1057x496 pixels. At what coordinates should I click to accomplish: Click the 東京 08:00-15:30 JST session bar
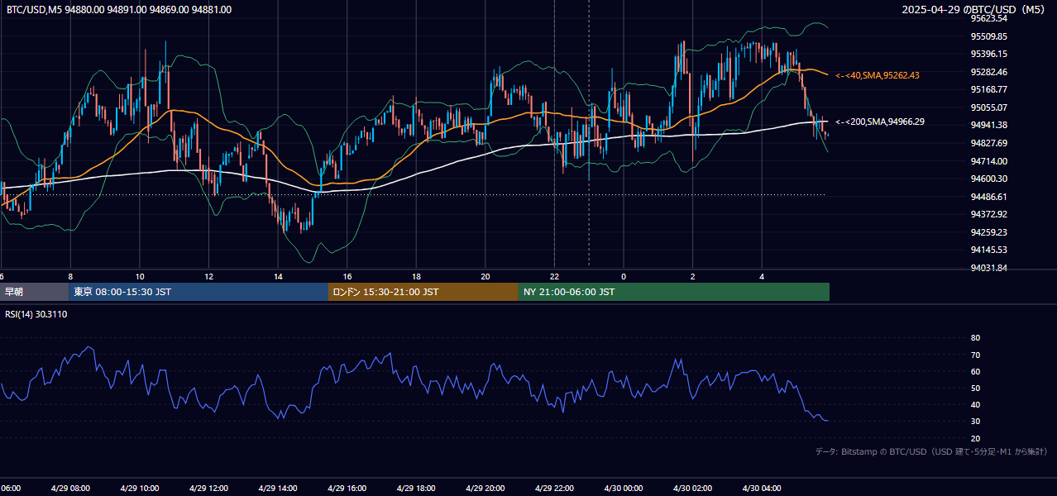click(198, 292)
